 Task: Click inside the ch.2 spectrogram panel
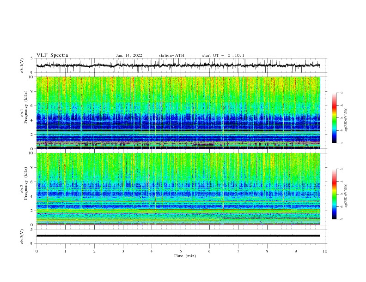pyautogui.click(x=178, y=189)
